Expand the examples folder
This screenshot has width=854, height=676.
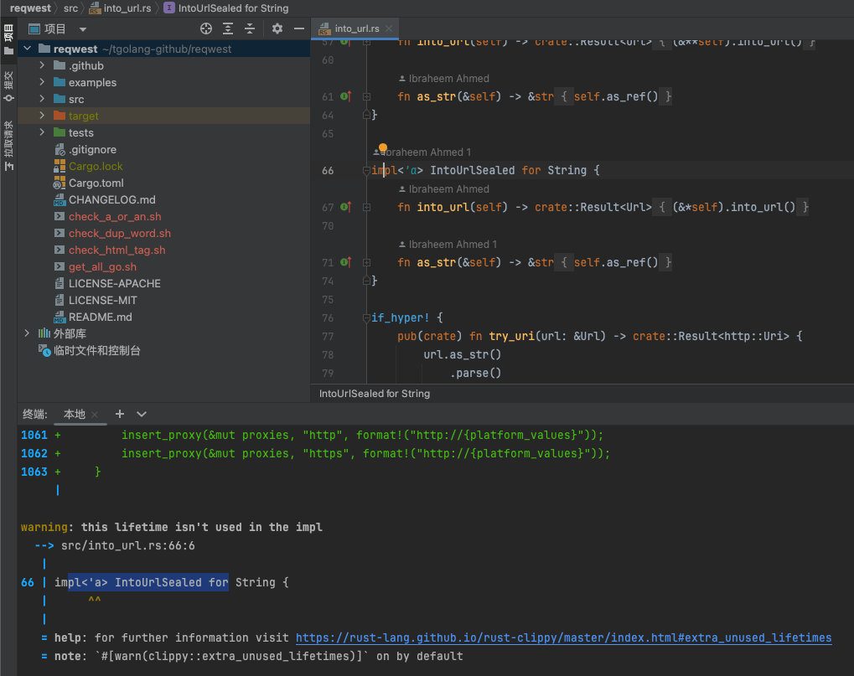coord(42,82)
